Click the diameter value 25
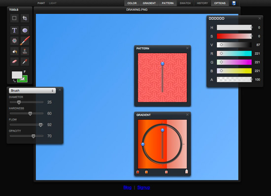 pos(49,102)
